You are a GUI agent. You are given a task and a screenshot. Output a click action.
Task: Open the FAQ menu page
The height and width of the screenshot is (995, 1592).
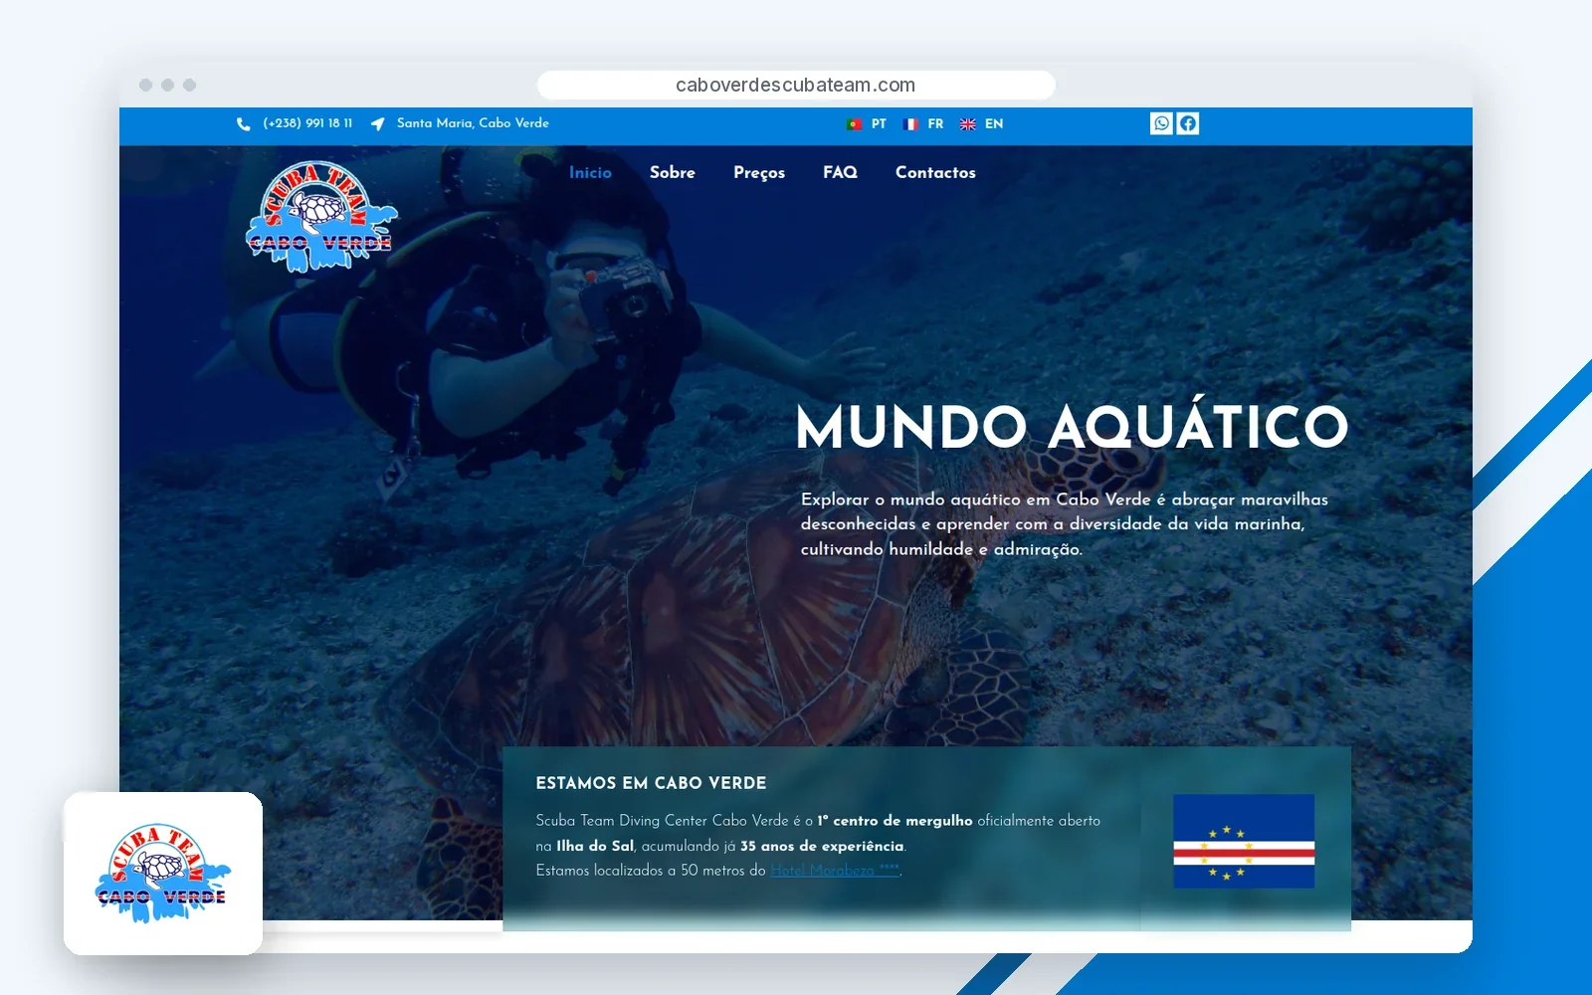pos(840,172)
